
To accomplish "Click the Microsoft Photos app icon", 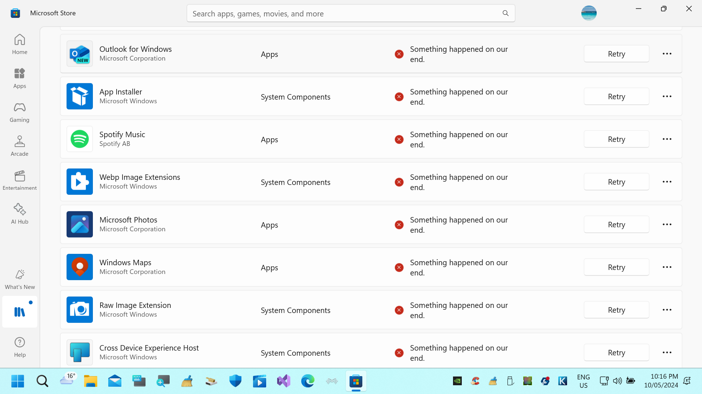I will pos(80,224).
